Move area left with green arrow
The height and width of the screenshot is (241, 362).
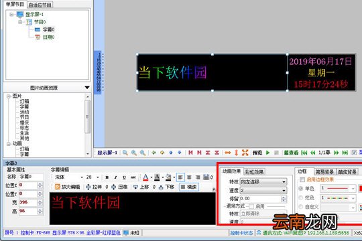[x=154, y=153]
